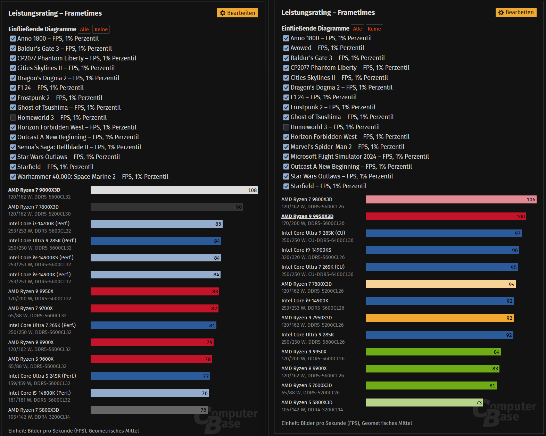This screenshot has height=436, width=546.
Task: Click the gear icon on right Bearbeiten button
Action: (501, 12)
